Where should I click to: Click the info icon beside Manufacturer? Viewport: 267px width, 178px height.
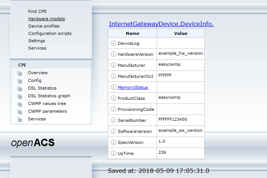pyautogui.click(x=113, y=65)
